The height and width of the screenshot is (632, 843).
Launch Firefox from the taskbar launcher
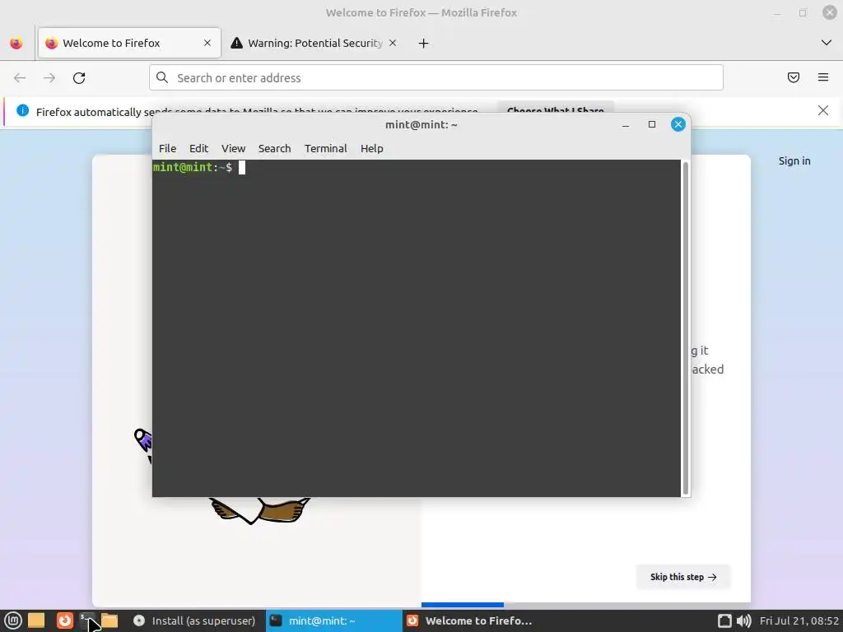[64, 620]
